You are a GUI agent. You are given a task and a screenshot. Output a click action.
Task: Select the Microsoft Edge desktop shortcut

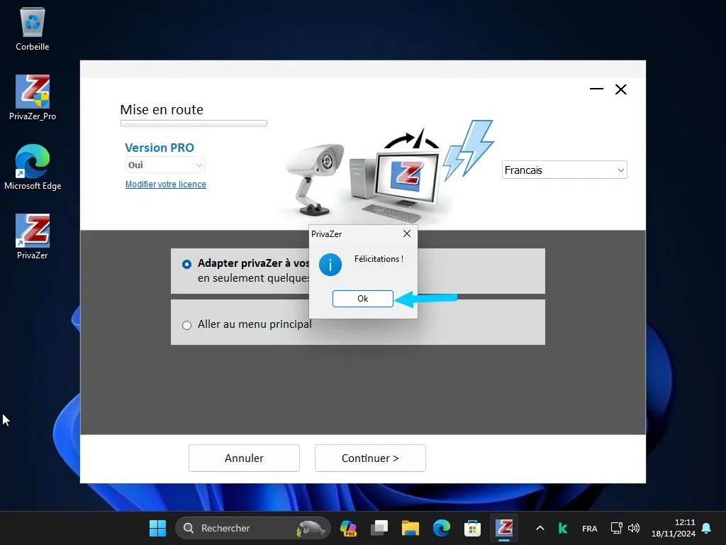pos(33,167)
